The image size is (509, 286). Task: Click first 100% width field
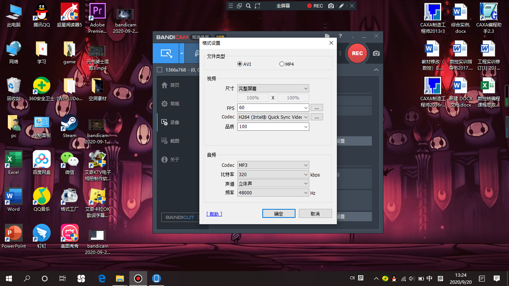[253, 98]
